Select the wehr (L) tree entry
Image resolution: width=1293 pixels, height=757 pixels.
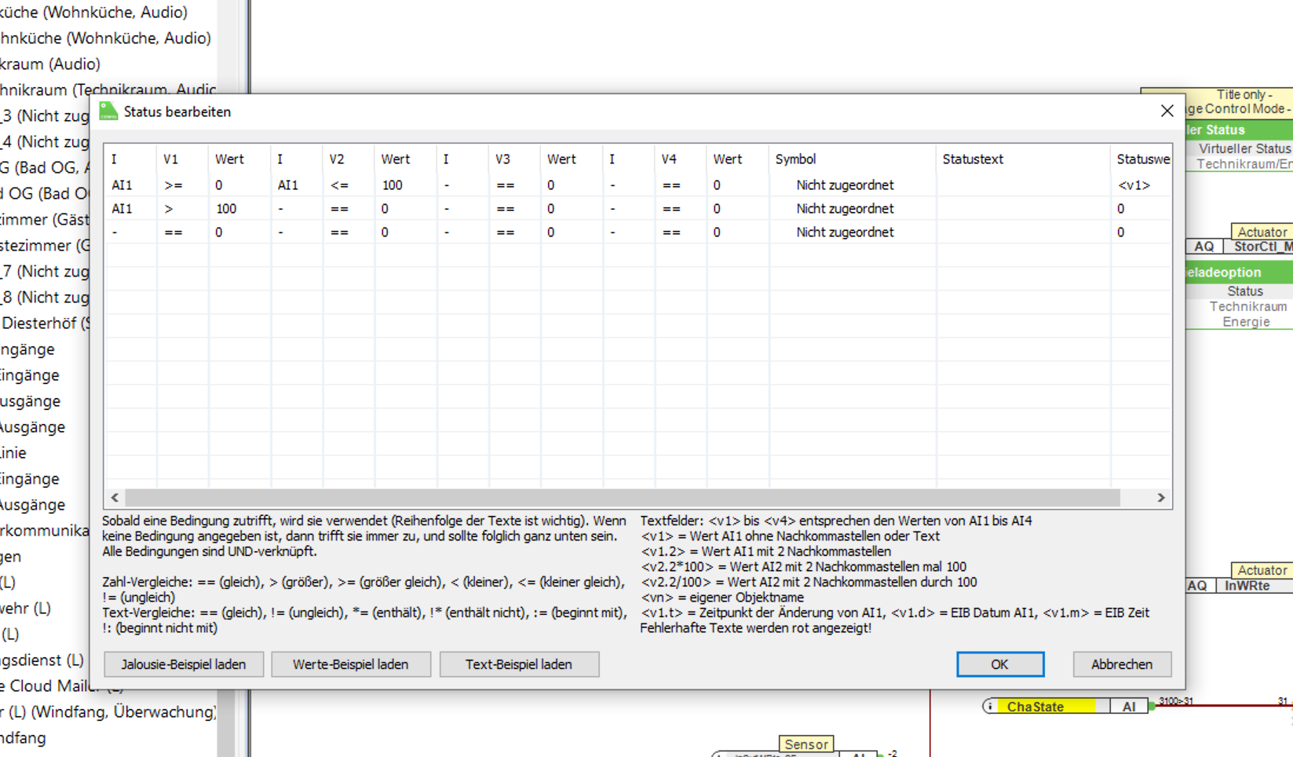26,608
